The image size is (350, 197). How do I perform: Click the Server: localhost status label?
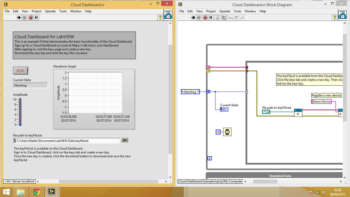[x=19, y=181]
